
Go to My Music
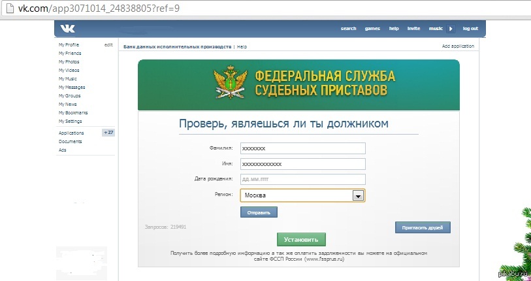68,78
